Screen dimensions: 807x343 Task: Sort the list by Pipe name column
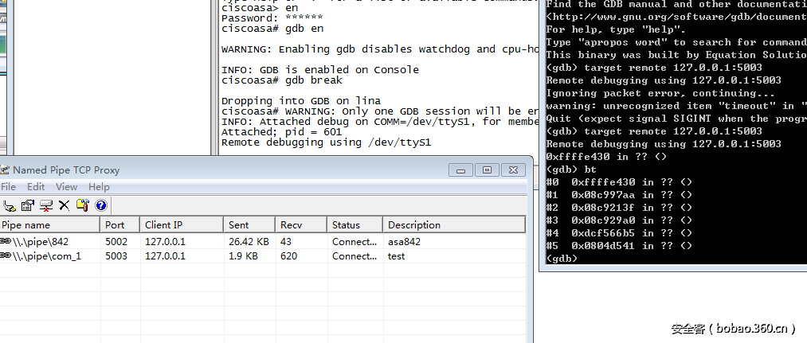click(x=48, y=225)
